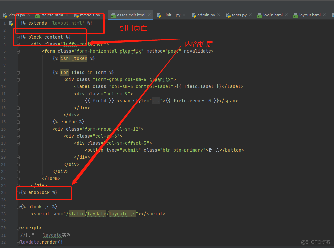The width and height of the screenshot is (334, 248).
Task: Open the views.py tab
Action: 16,15
